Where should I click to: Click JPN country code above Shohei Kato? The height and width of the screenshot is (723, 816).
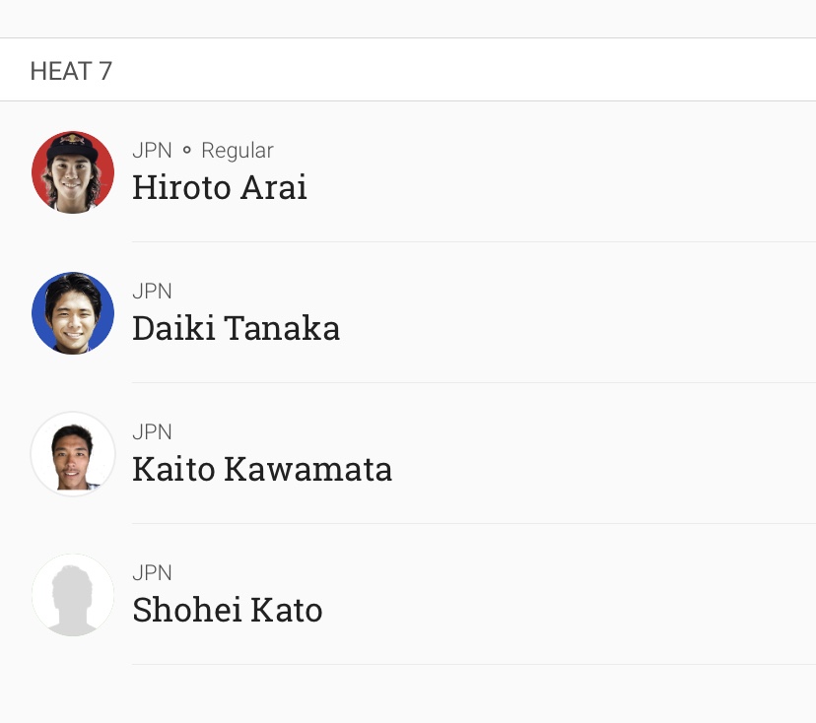[x=152, y=573]
